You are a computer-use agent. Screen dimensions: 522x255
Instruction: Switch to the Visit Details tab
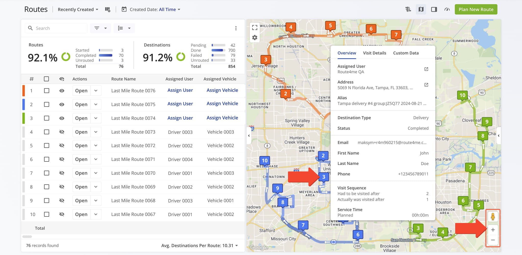(x=374, y=53)
